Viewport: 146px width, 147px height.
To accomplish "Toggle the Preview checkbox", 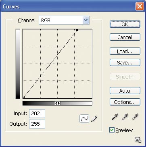I will pos(112,130).
